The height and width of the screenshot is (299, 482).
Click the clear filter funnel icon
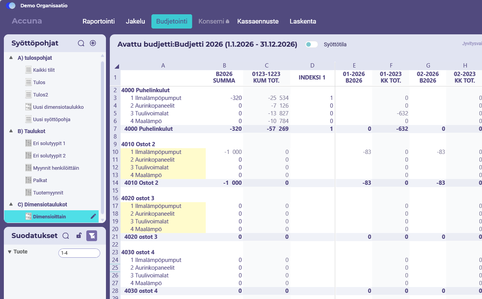[x=92, y=236]
